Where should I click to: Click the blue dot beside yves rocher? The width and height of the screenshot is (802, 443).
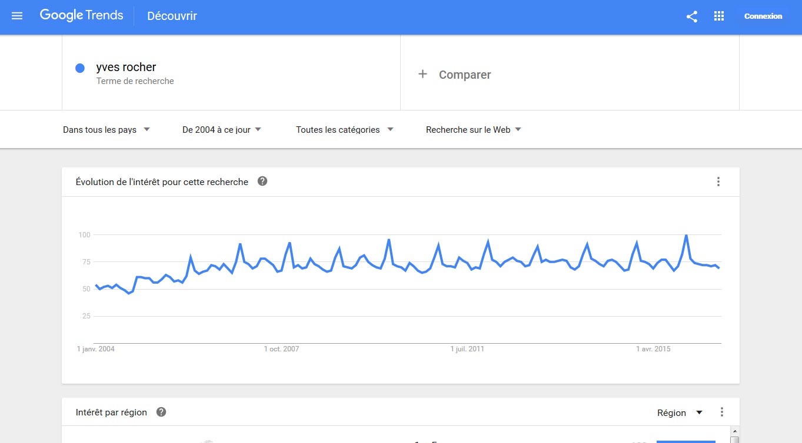click(x=80, y=68)
